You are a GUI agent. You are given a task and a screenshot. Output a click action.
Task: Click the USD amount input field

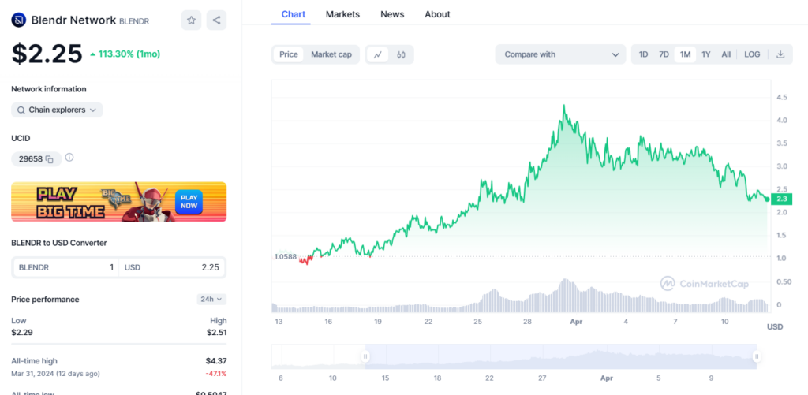point(172,267)
